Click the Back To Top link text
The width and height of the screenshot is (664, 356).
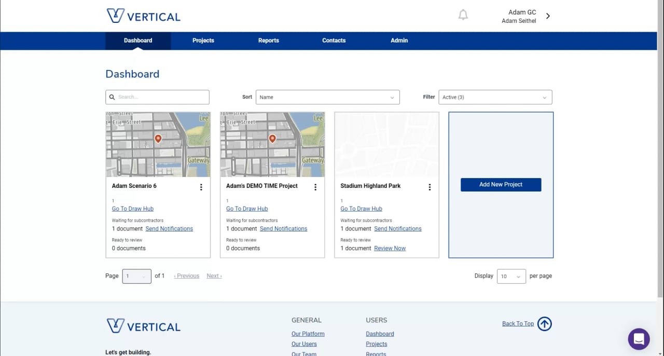(518, 324)
